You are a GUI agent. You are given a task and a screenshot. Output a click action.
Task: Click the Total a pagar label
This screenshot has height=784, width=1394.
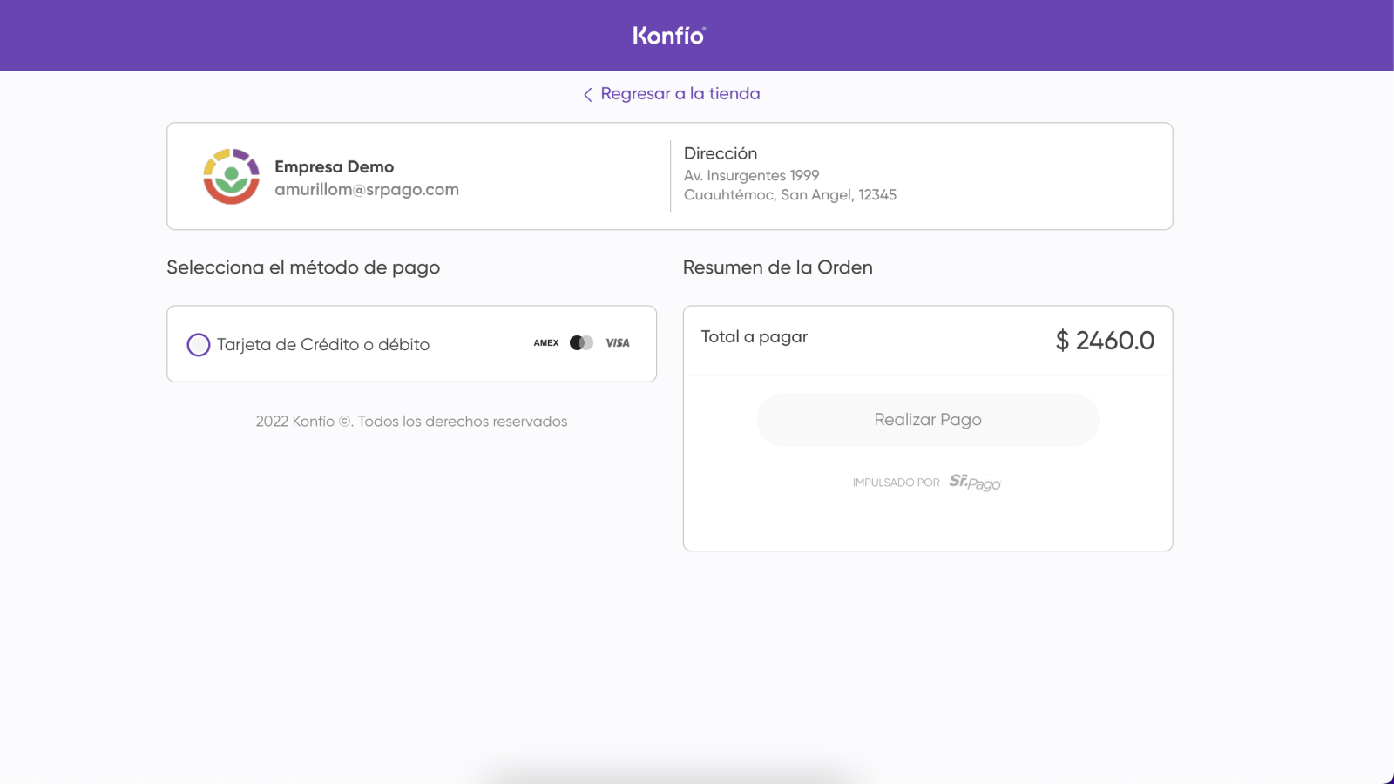tap(755, 336)
